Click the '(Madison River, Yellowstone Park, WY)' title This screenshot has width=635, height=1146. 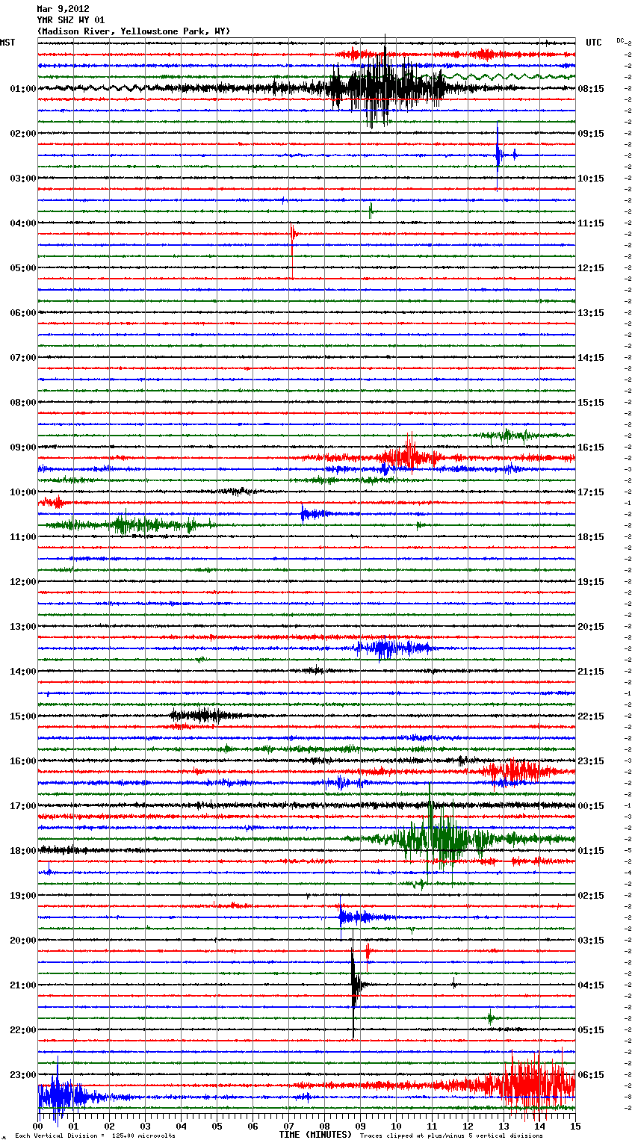click(134, 31)
